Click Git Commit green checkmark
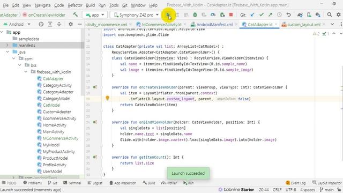 [262, 15]
